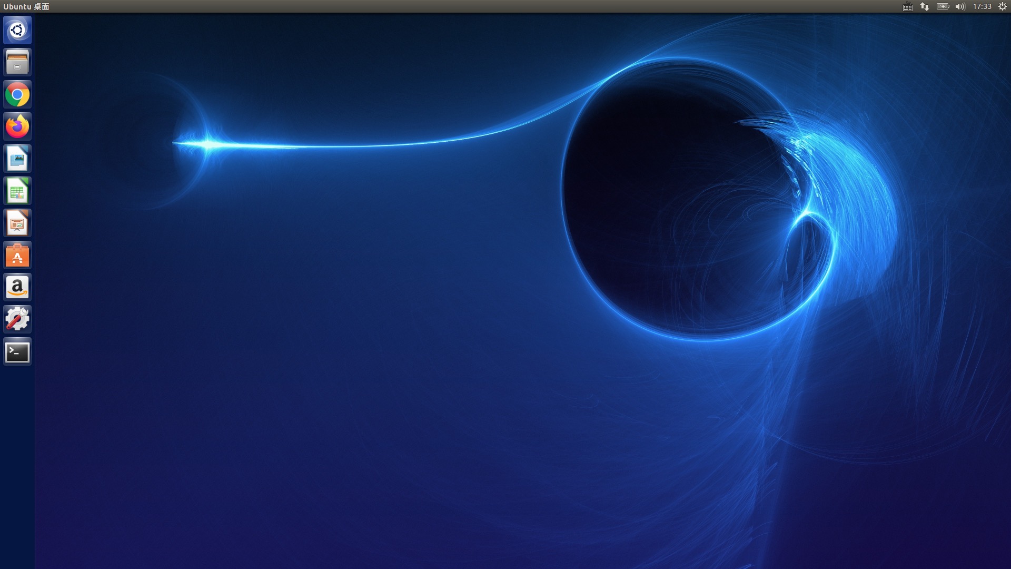Open the Ubuntu Dash search launcher
The image size is (1011, 569).
pos(17,30)
